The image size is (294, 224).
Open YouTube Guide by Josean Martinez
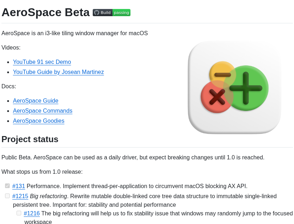pyautogui.click(x=58, y=72)
